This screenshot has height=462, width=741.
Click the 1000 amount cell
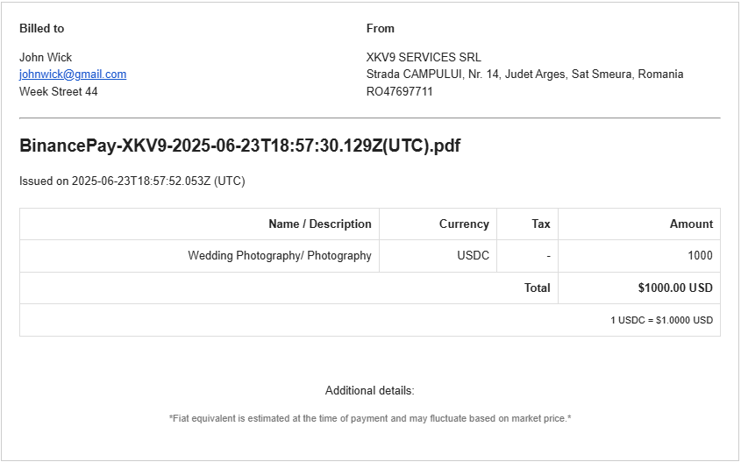pos(700,256)
